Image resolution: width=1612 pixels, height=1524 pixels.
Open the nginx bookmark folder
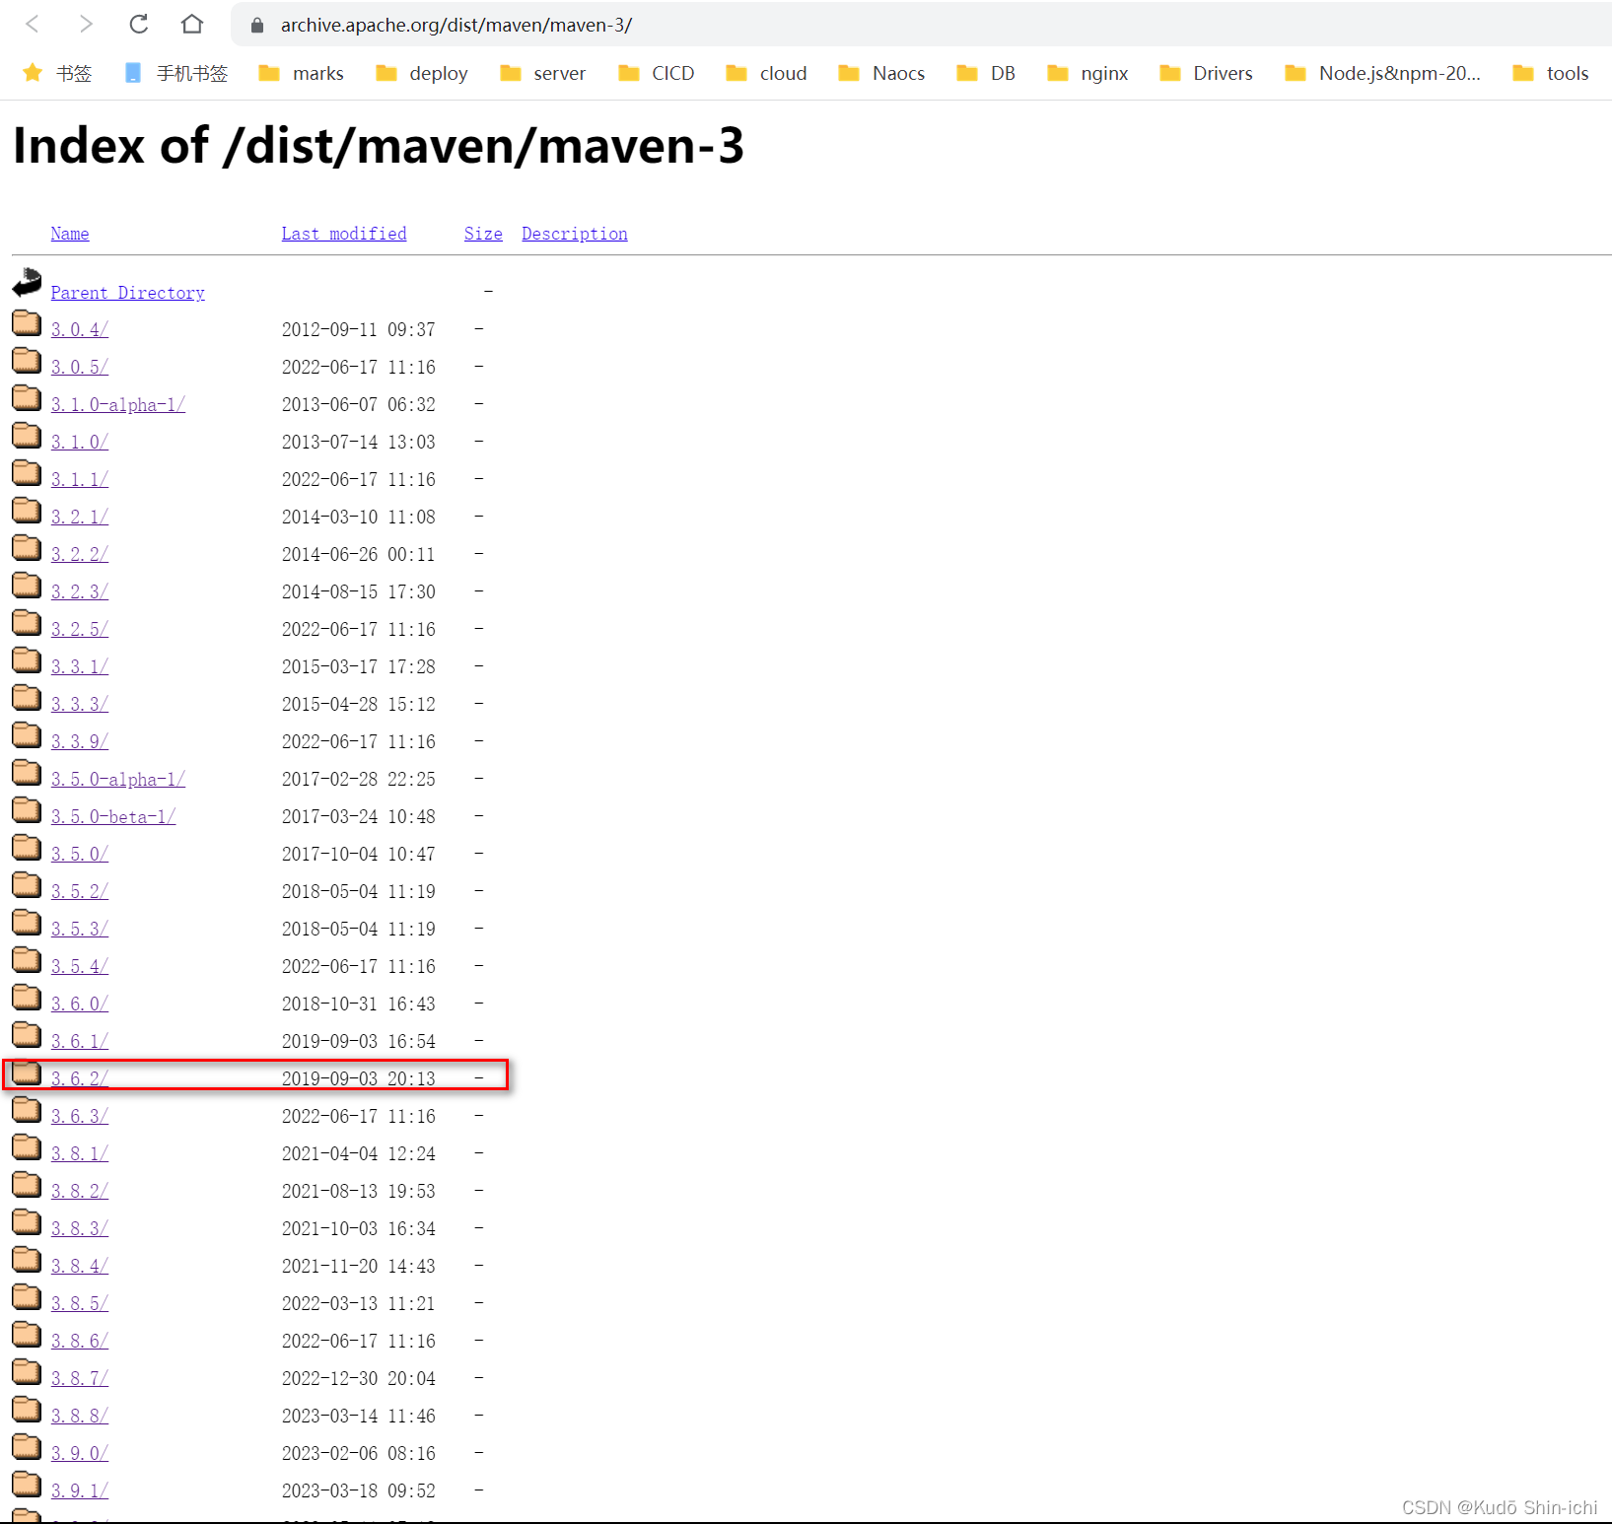pyautogui.click(x=1087, y=73)
